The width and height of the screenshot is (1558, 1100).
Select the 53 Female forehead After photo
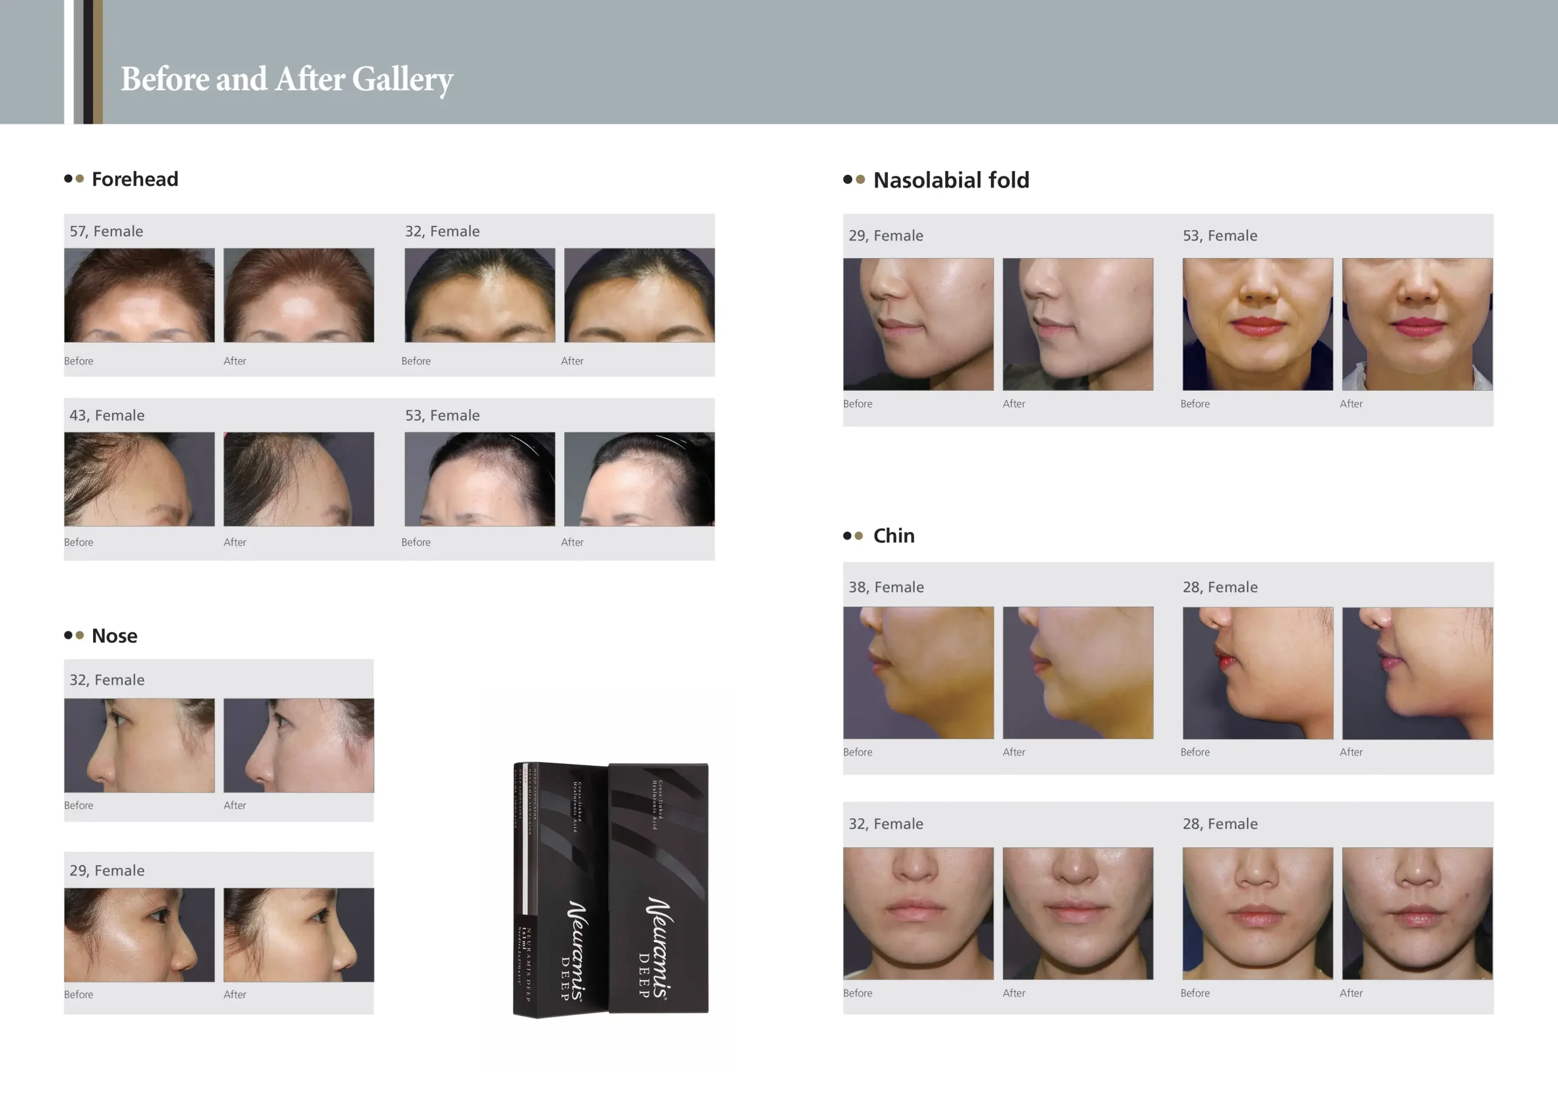638,479
